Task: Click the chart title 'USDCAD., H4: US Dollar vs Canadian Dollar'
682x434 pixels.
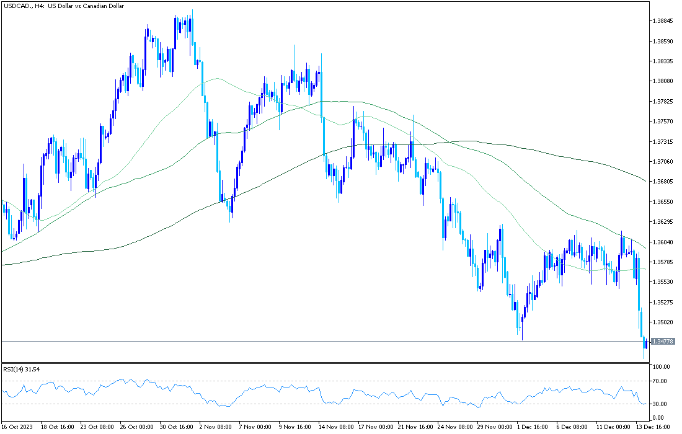Action: [x=63, y=6]
